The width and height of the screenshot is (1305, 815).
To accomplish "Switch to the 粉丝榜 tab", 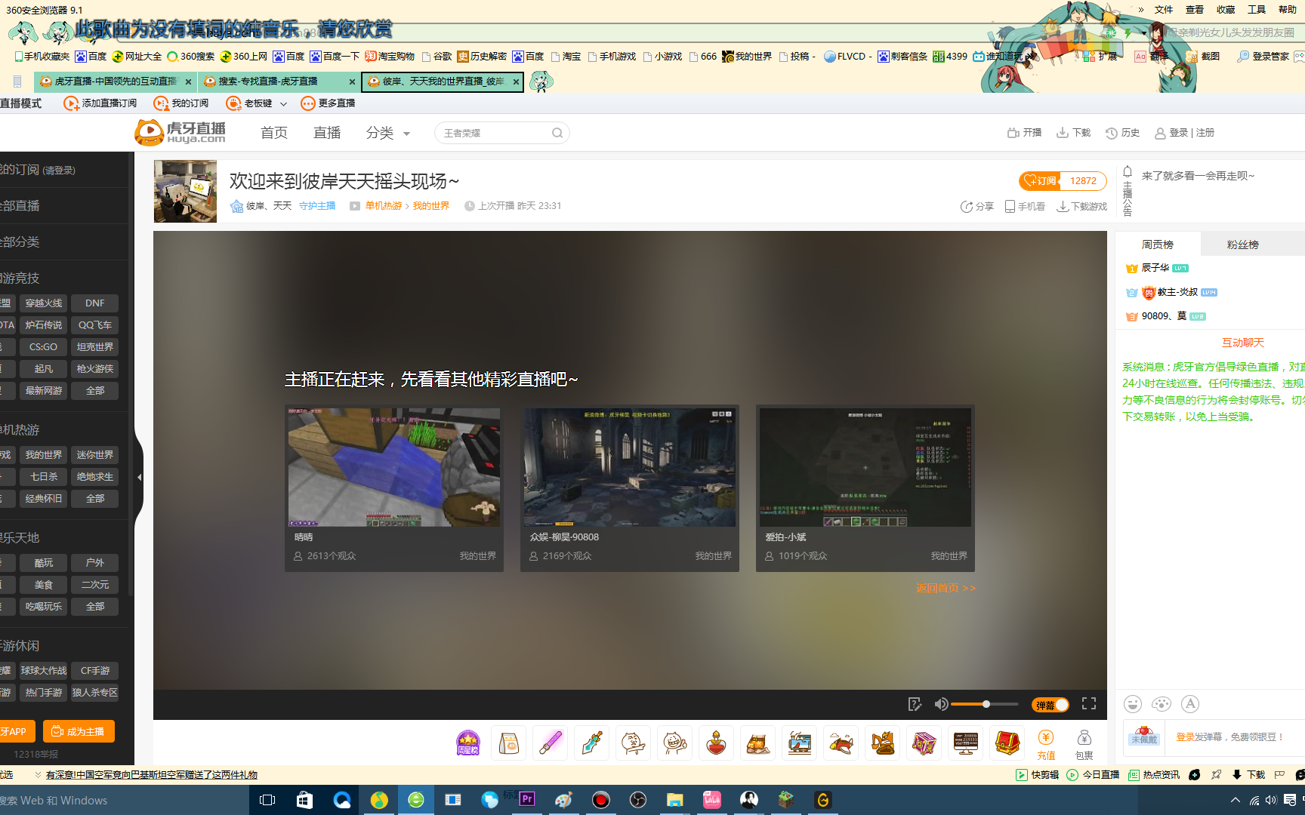I will pyautogui.click(x=1242, y=244).
